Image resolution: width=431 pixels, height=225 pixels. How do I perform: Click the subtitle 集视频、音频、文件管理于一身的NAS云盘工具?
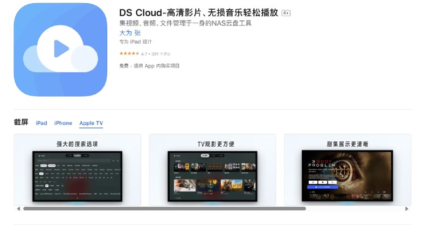click(x=185, y=23)
